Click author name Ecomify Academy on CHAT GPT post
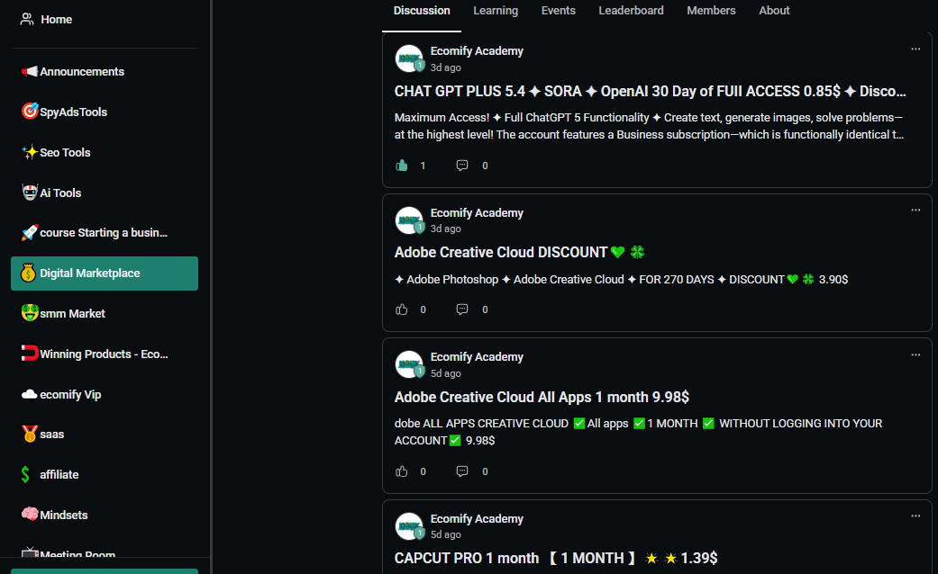The image size is (938, 574). click(x=477, y=51)
